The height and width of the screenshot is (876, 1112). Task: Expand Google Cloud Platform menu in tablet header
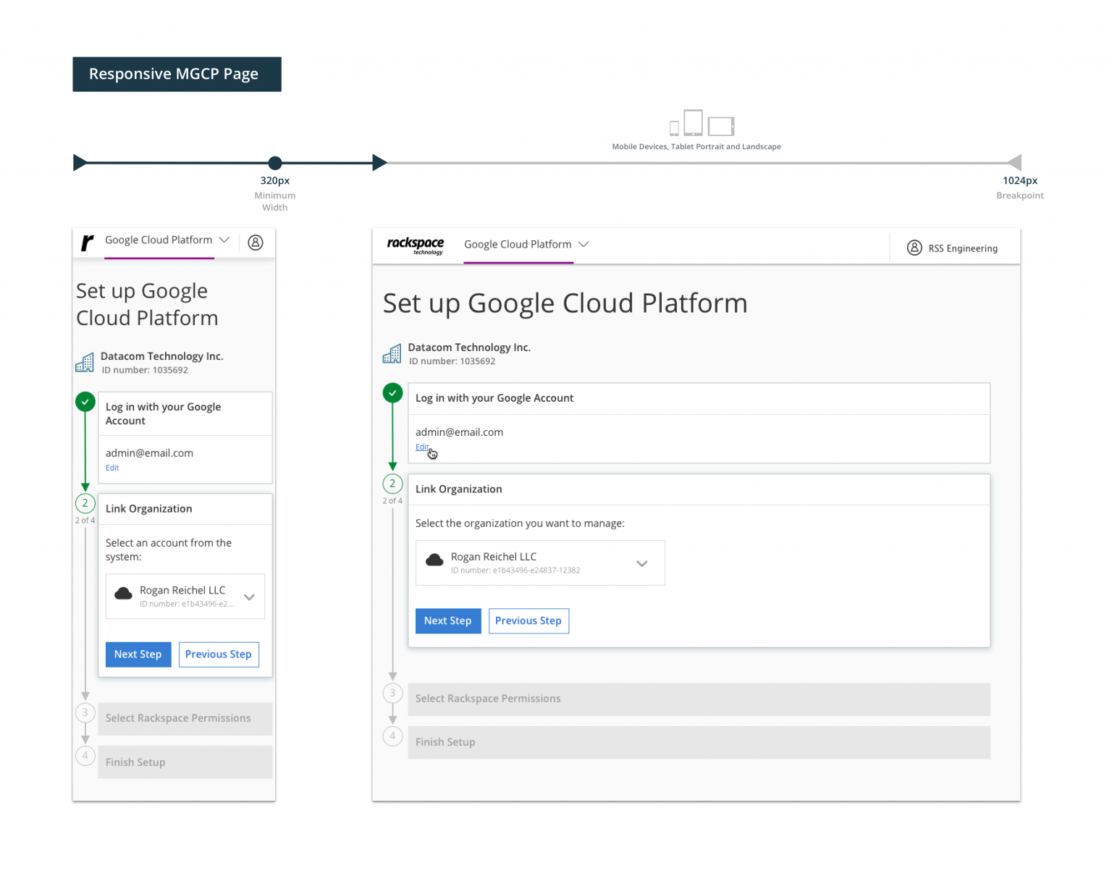[584, 245]
